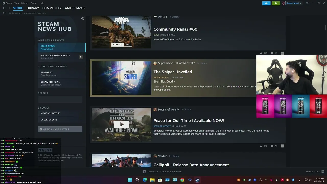The width and height of the screenshot is (327, 184).
Task: Click the Downloads status icon
Action: (145, 172)
